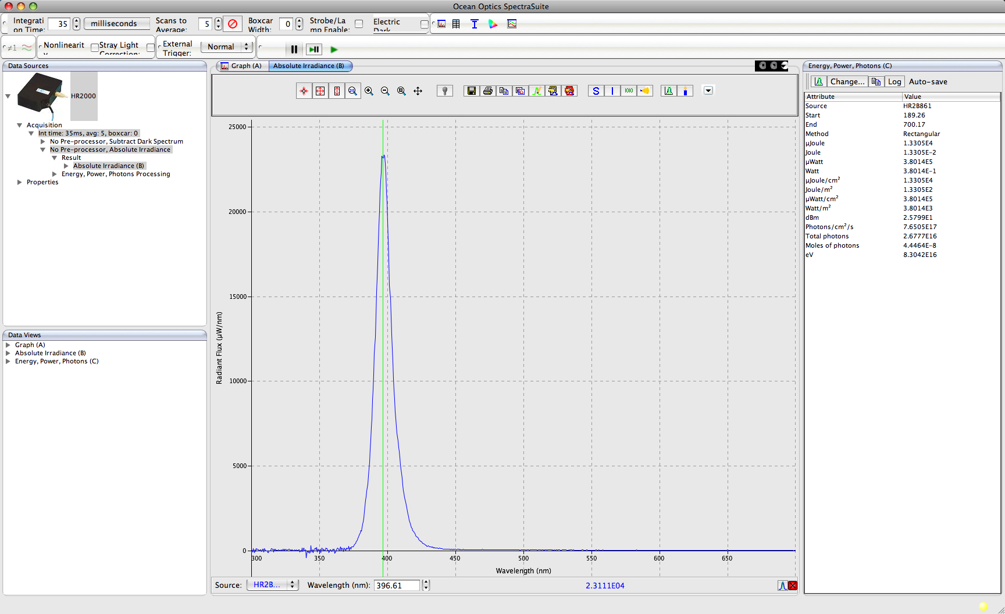
Task: Click the wavelength stepper arrows
Action: click(426, 585)
